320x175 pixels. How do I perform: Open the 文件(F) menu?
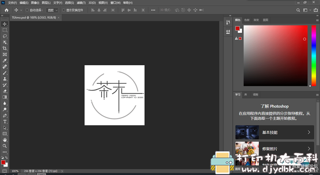pyautogui.click(x=12, y=3)
